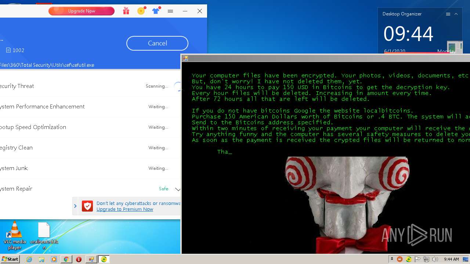Screen dimensions: 470x264
Task: Click the small computer icon near Desktop Organizer
Action: [x=455, y=48]
